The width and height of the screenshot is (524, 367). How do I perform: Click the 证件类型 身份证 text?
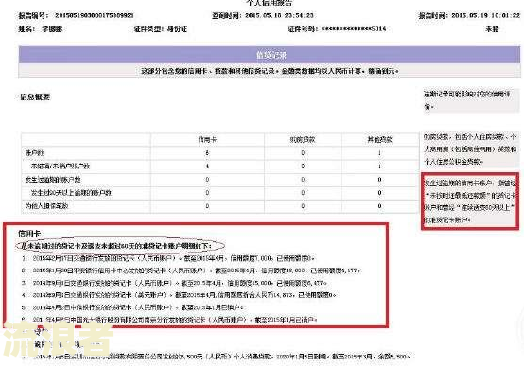161,29
